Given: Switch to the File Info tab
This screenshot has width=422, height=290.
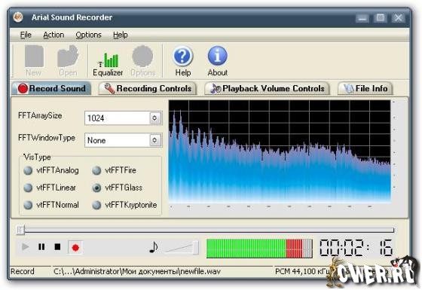Looking at the screenshot, I should (365, 88).
